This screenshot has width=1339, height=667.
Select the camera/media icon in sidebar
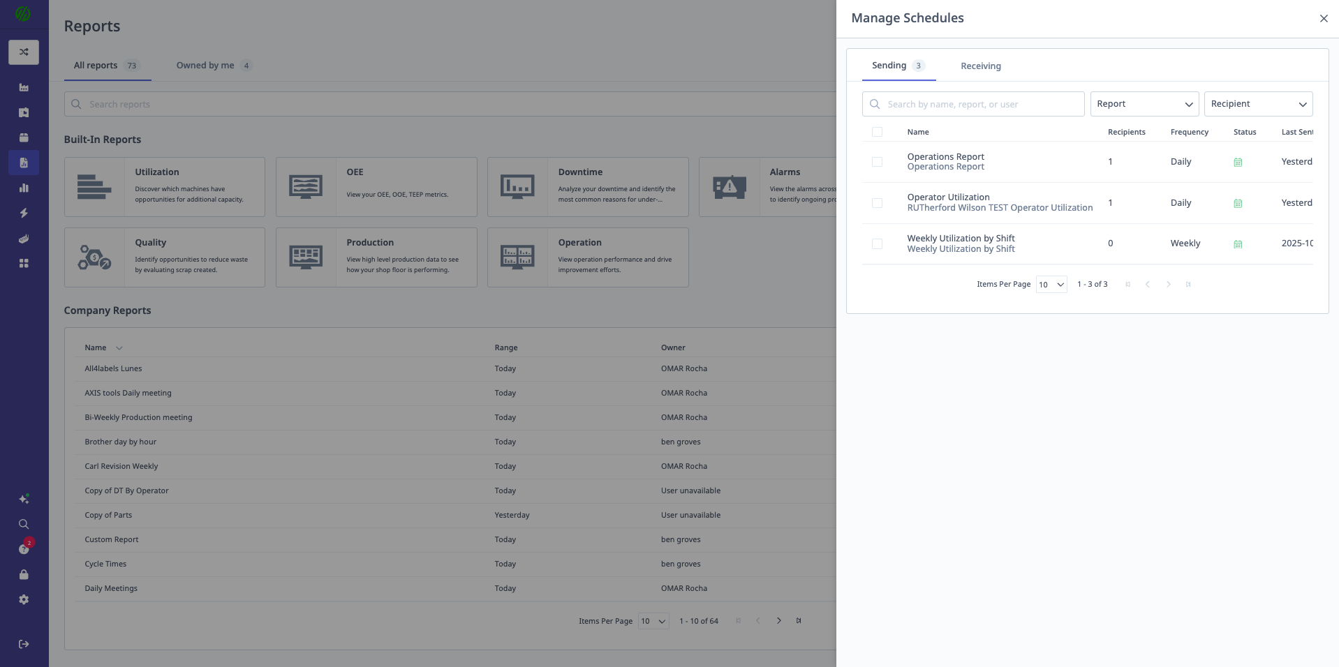tap(24, 112)
